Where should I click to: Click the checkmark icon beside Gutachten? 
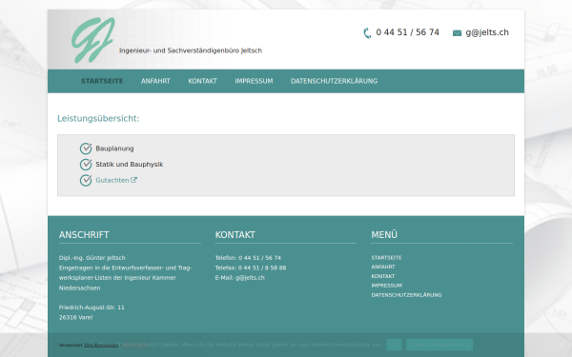86,180
